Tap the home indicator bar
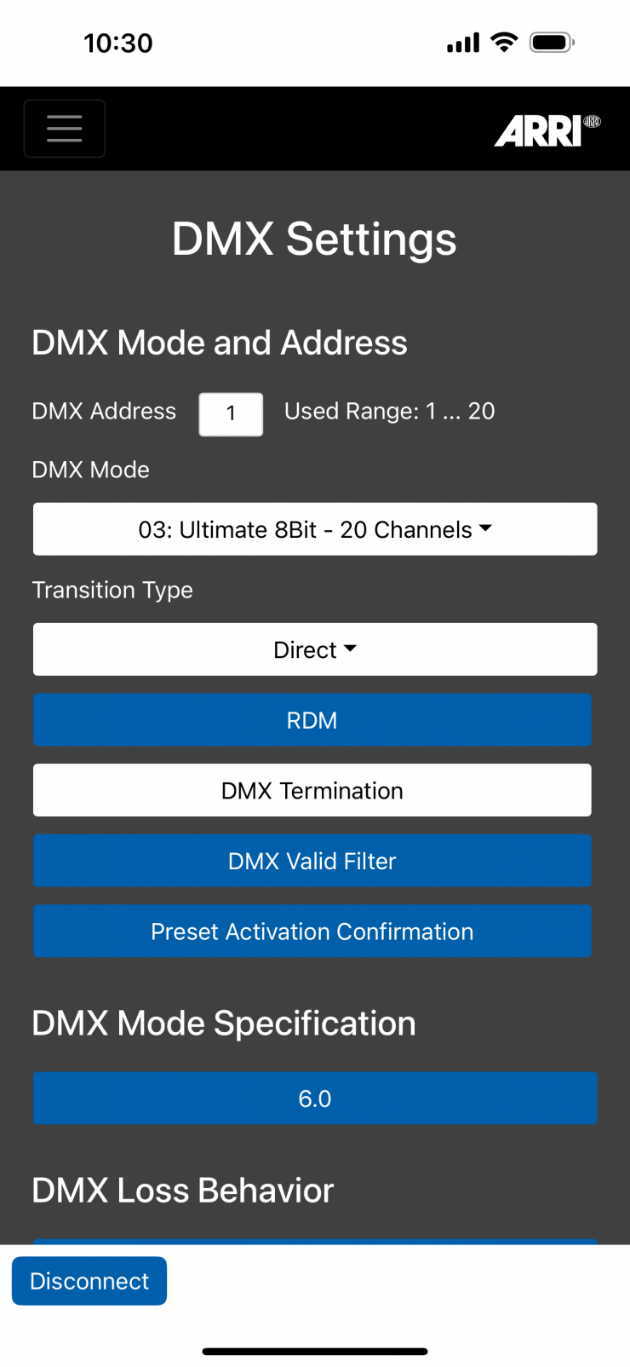The width and height of the screenshot is (630, 1367). pyautogui.click(x=315, y=1351)
